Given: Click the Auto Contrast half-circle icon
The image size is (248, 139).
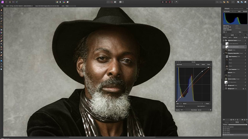Looking at the screenshot, I should [61, 2].
